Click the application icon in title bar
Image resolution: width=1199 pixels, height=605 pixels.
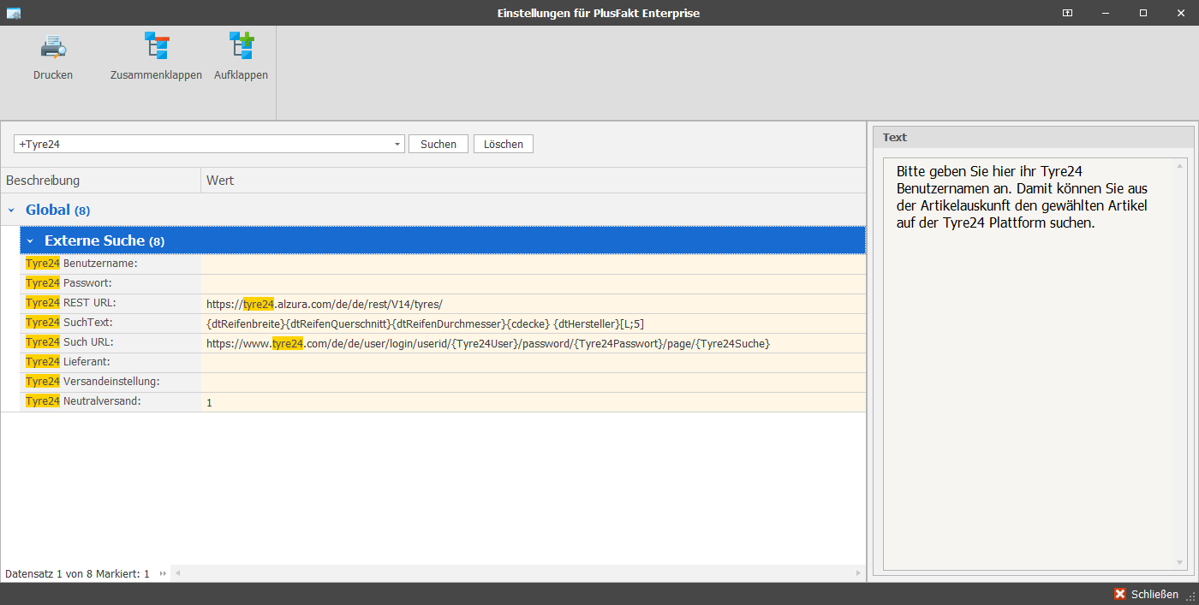(x=13, y=13)
